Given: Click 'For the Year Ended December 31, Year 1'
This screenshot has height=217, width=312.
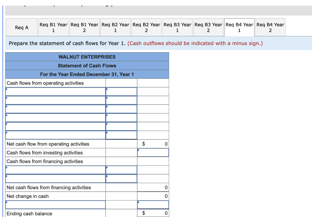Looking at the screenshot, I should (x=87, y=74).
